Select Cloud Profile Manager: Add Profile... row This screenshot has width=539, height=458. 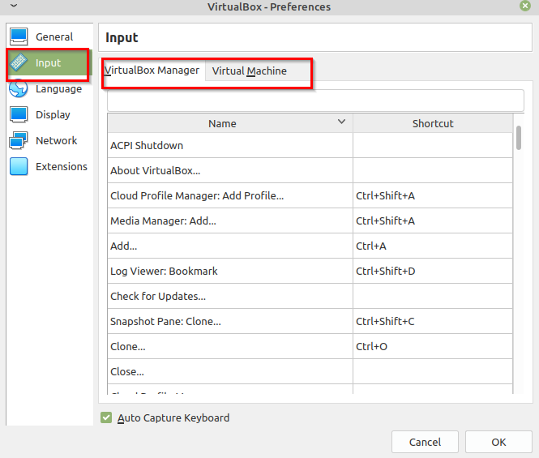point(310,195)
